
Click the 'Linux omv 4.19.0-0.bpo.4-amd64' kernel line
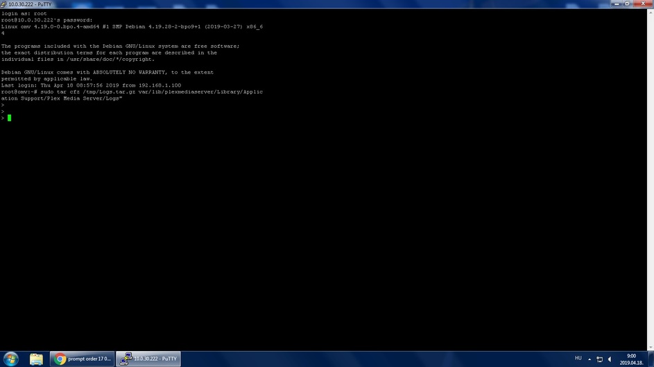pos(132,27)
